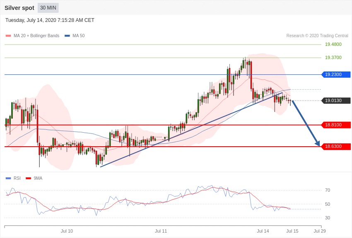
Task: Click the Silver spot chart title
Action: pyautogui.click(x=19, y=8)
